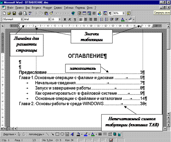Open the Правка menu
171x142 pixels.
[x=19, y=8]
